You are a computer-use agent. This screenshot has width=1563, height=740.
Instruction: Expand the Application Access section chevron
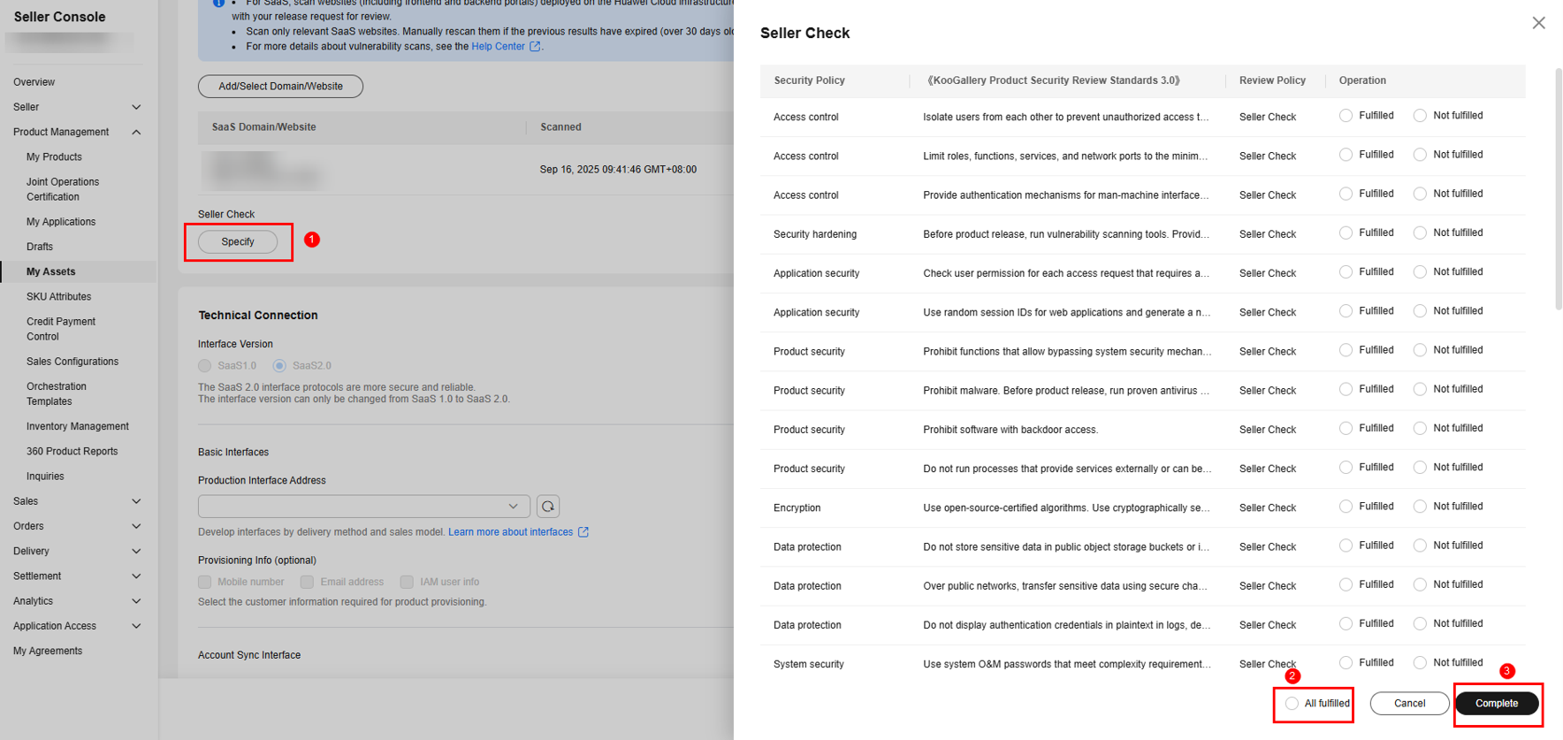[x=136, y=626]
